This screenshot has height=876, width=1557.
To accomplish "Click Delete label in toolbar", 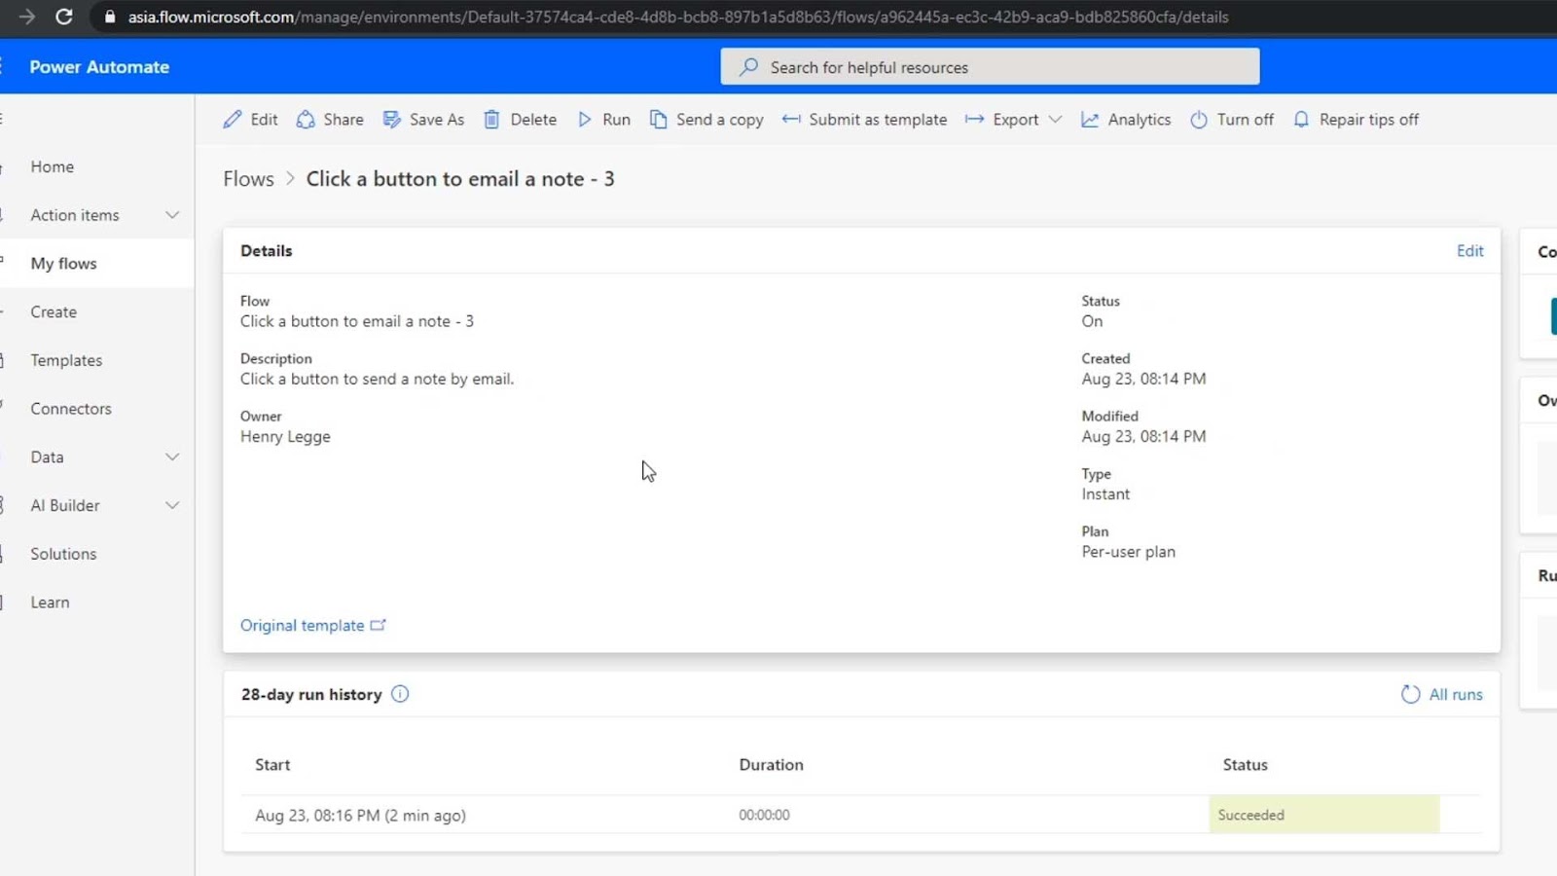I will tap(533, 120).
